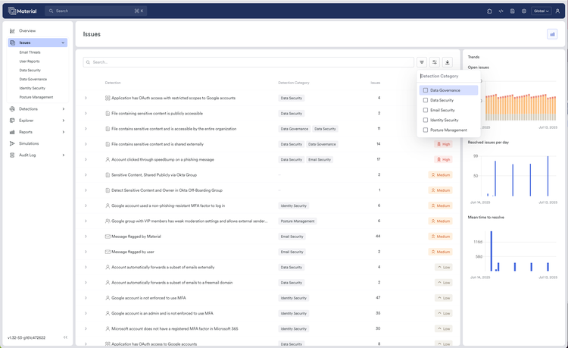Viewport: 568px width, 348px height.
Task: Open Data Governance in sidebar
Action: [x=33, y=79]
